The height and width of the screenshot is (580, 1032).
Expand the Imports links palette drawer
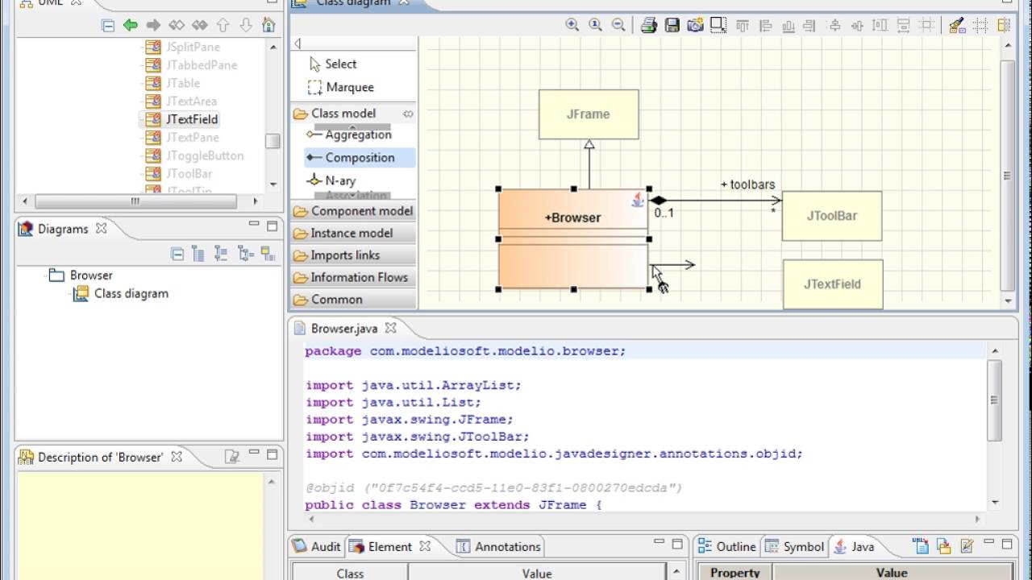point(353,255)
